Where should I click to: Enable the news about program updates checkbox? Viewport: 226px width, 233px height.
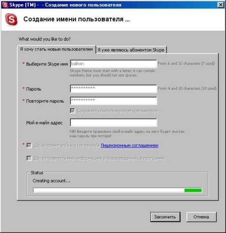[x=29, y=158]
